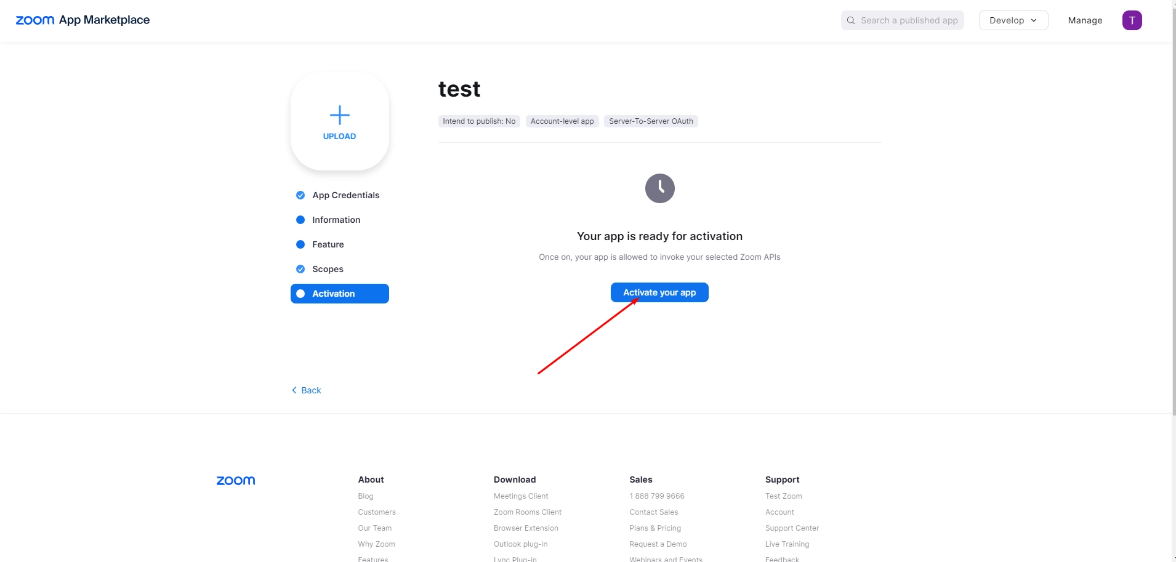
Task: Open the Customers footer link
Action: point(377,512)
